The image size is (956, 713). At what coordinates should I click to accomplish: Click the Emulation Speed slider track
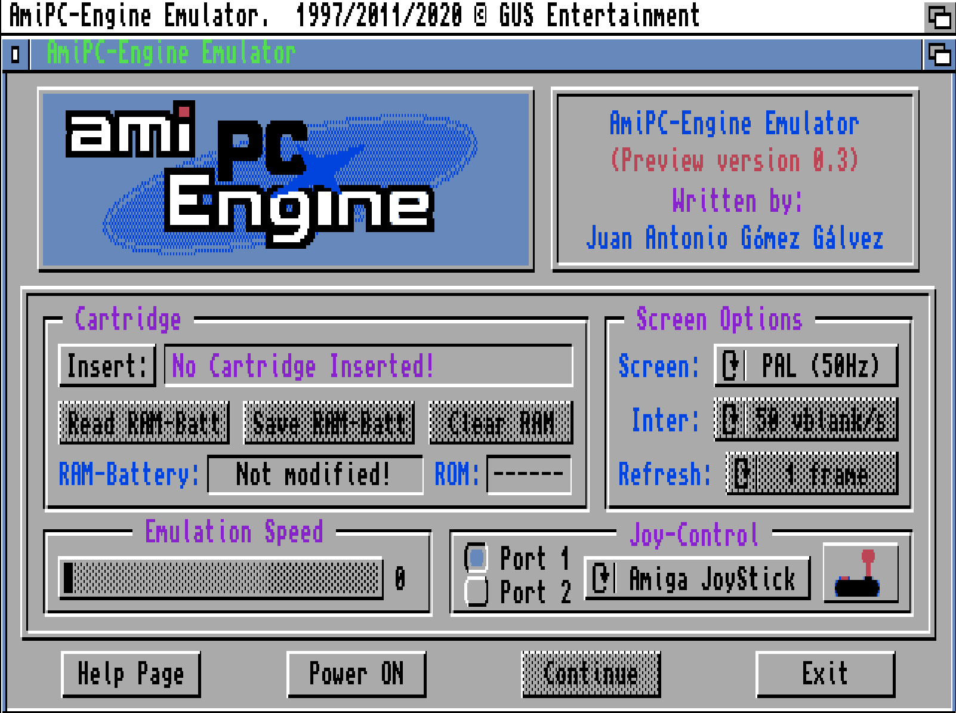tap(221, 578)
